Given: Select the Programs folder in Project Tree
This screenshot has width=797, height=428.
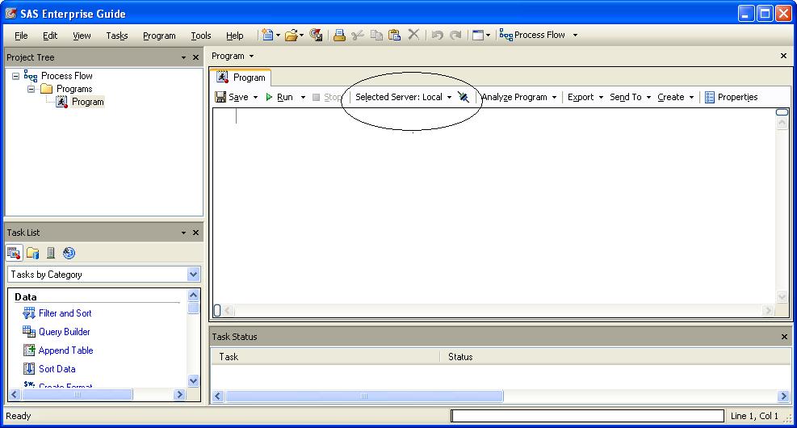Looking at the screenshot, I should coord(74,89).
